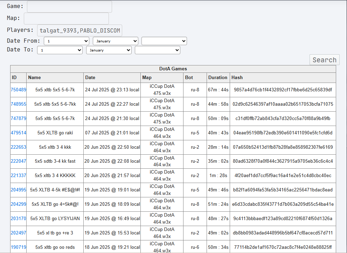The width and height of the screenshot is (347, 253).
Task: Click date '20 Jun 2025 @ 22:50 local'
Action: [x=112, y=147]
